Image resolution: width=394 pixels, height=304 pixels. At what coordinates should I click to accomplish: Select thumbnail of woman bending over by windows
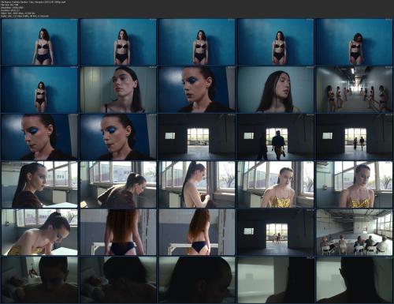[118, 185]
